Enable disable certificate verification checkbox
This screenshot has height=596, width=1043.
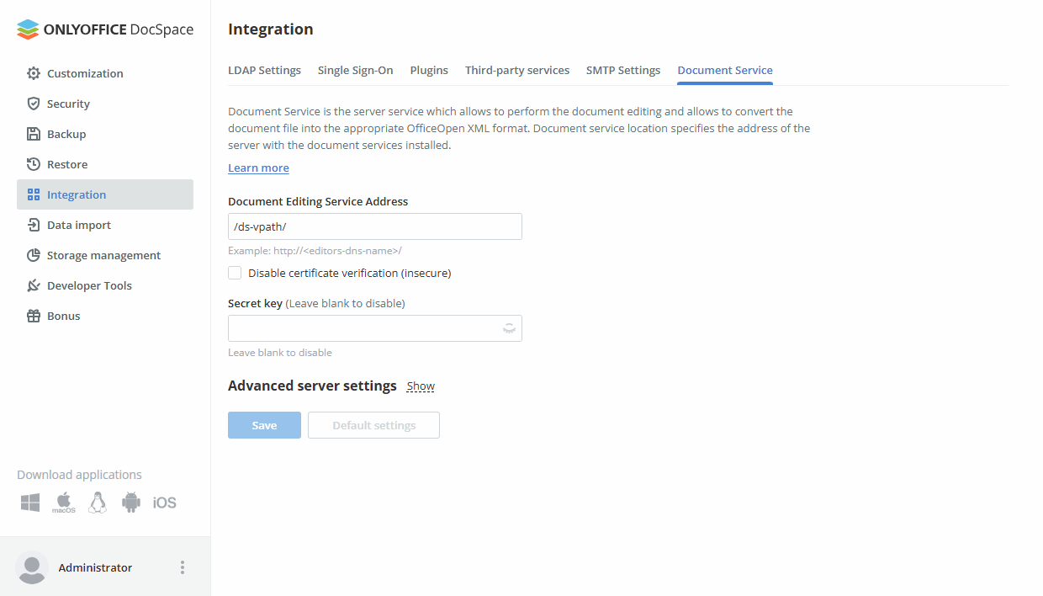[x=235, y=273]
